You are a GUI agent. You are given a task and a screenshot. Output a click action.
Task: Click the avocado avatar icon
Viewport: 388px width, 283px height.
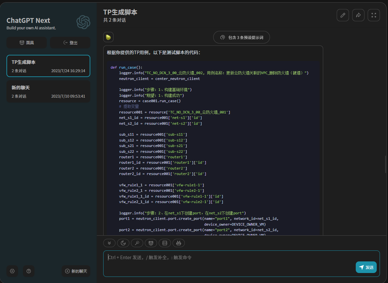108,37
